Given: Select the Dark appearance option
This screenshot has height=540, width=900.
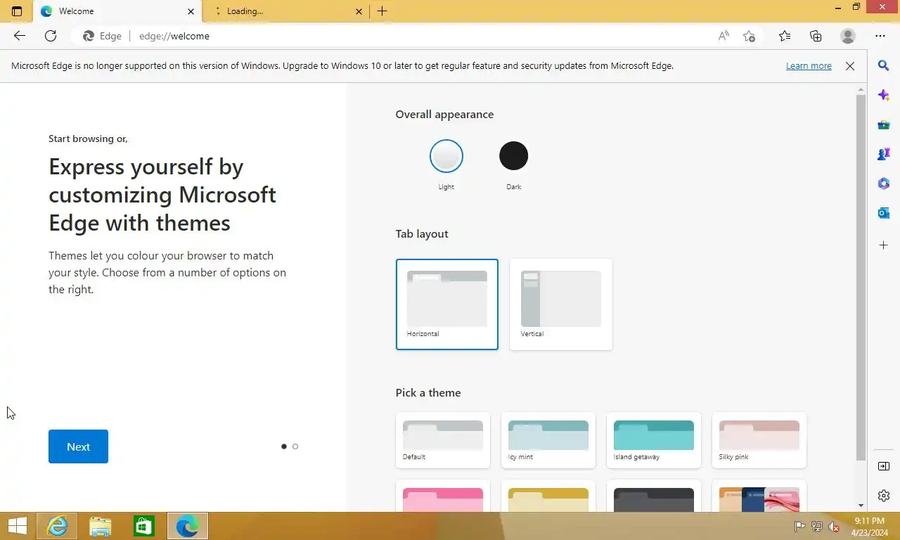Looking at the screenshot, I should pos(513,156).
